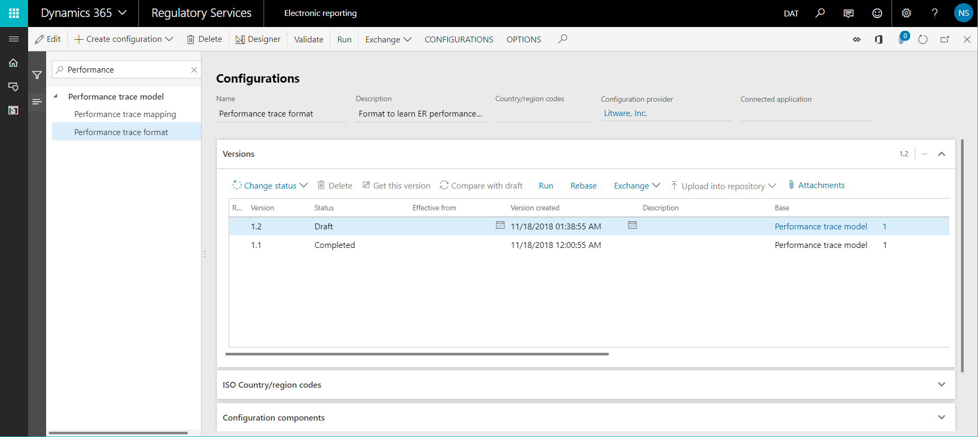Open OPTIONS menu tab
The width and height of the screenshot is (978, 437).
[523, 39]
